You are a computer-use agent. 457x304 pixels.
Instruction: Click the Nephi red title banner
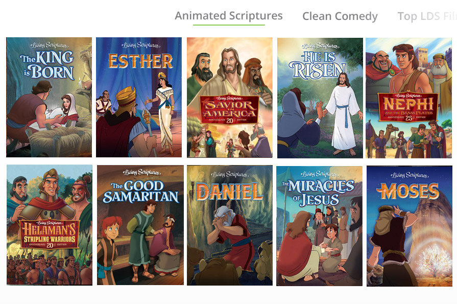(x=408, y=106)
